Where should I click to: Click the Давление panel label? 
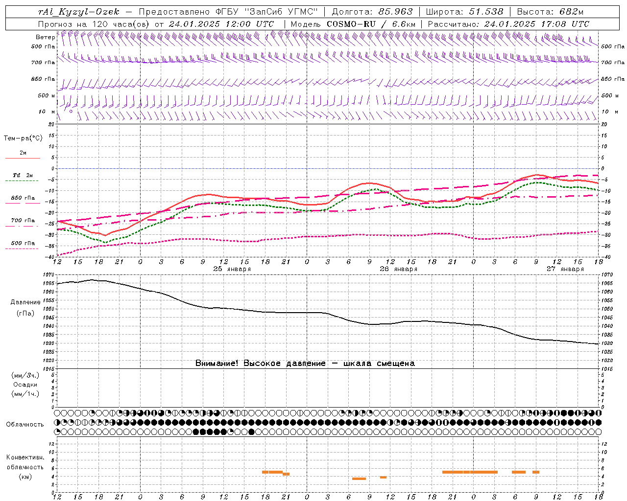(x=25, y=302)
